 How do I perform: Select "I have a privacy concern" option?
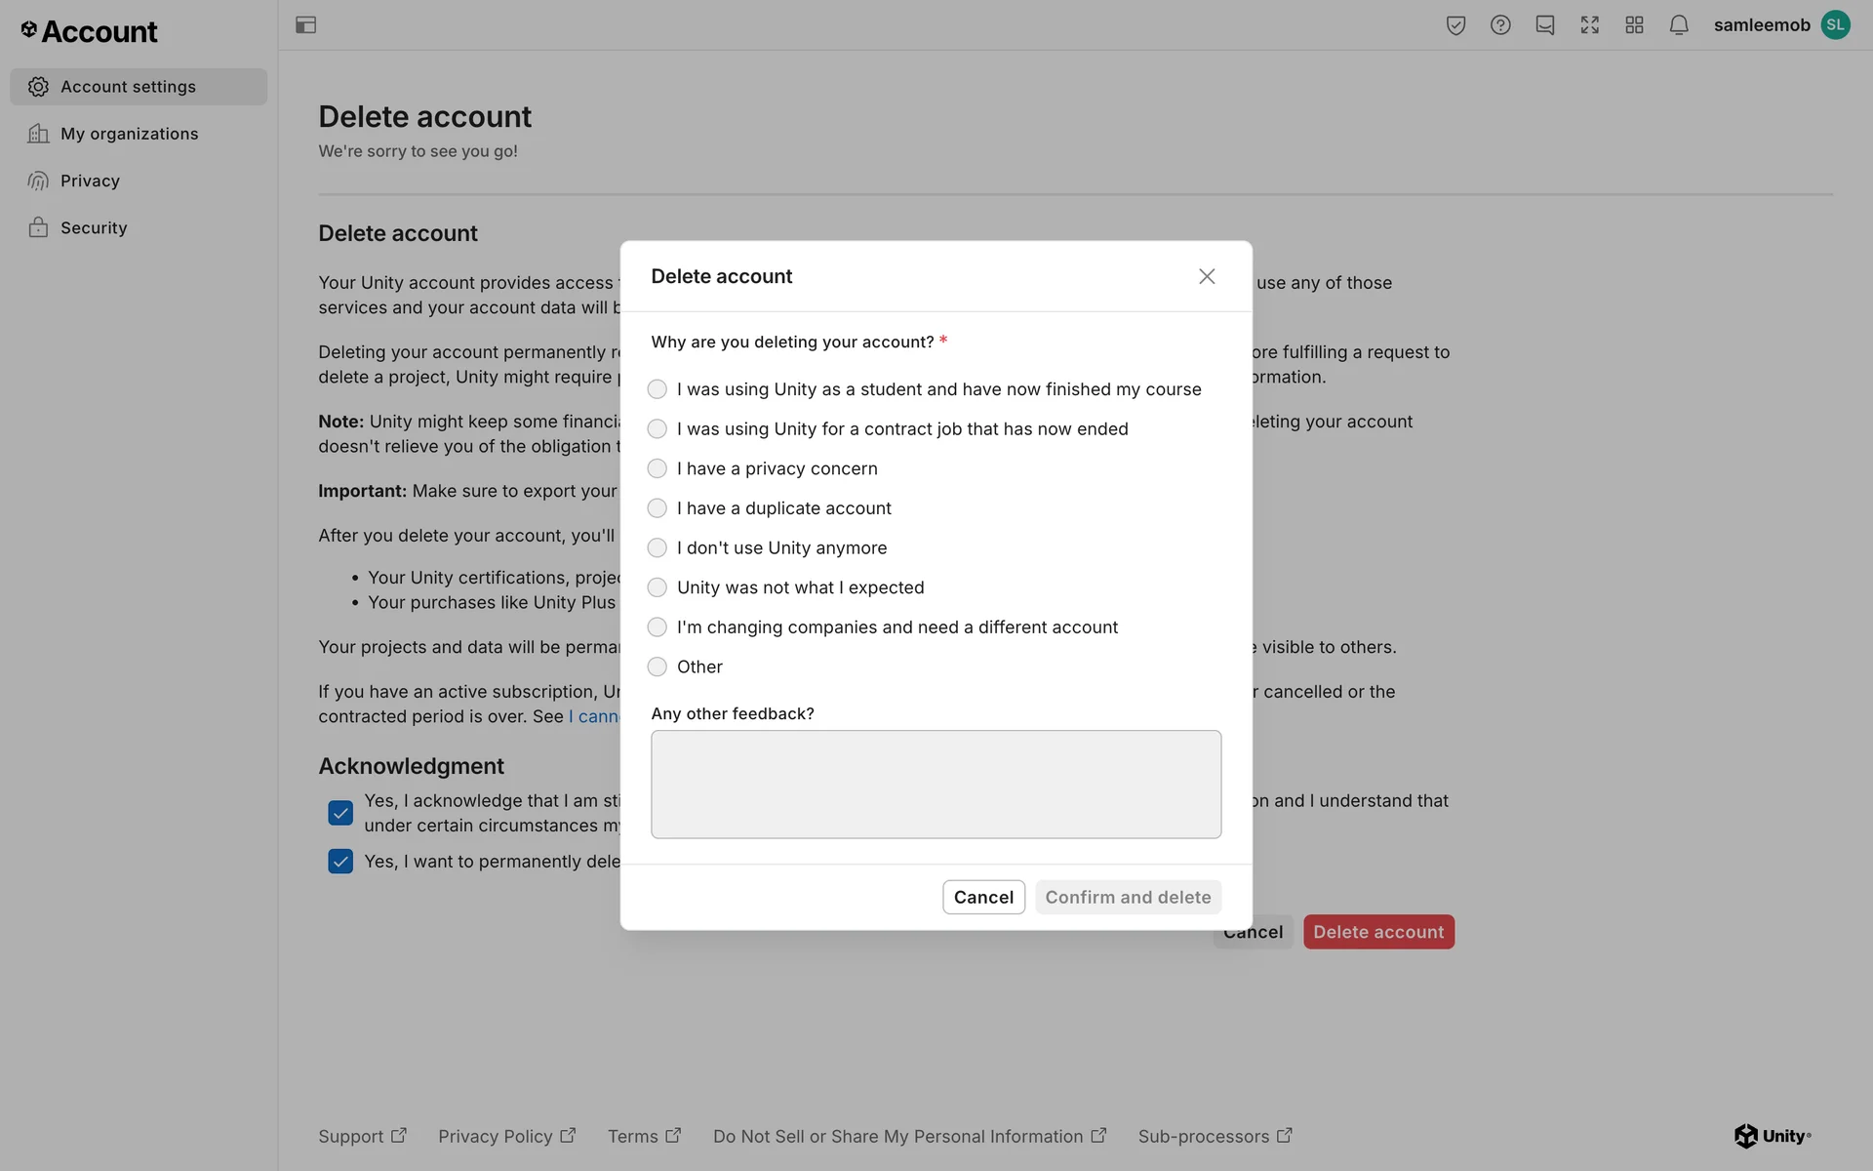(x=658, y=468)
